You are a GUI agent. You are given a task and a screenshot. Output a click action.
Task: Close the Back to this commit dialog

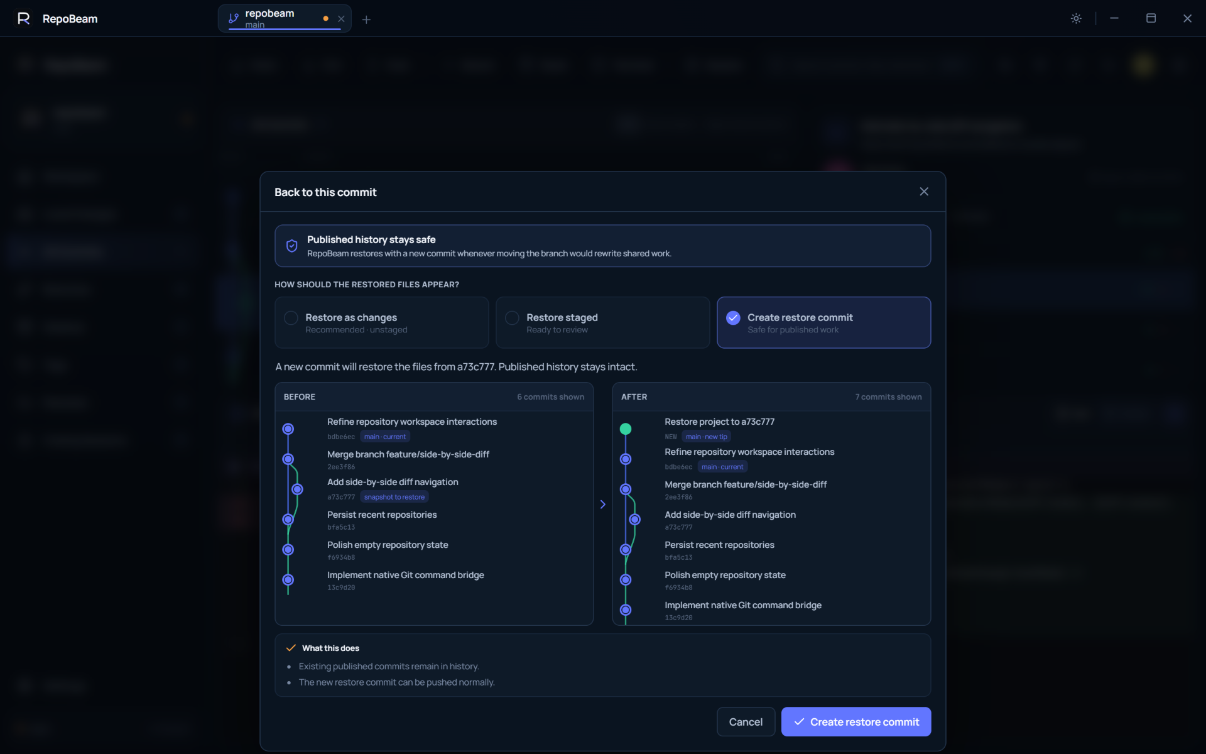924,192
